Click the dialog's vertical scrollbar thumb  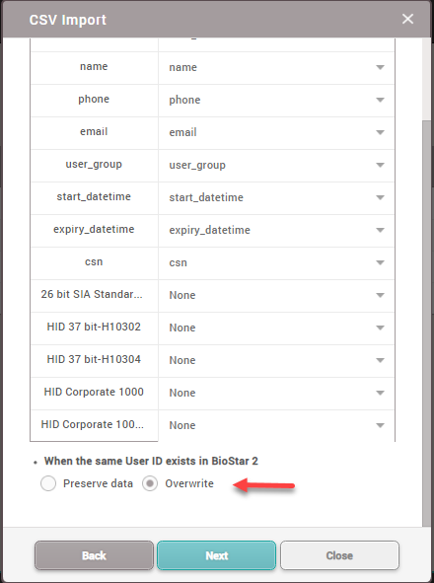point(426,324)
